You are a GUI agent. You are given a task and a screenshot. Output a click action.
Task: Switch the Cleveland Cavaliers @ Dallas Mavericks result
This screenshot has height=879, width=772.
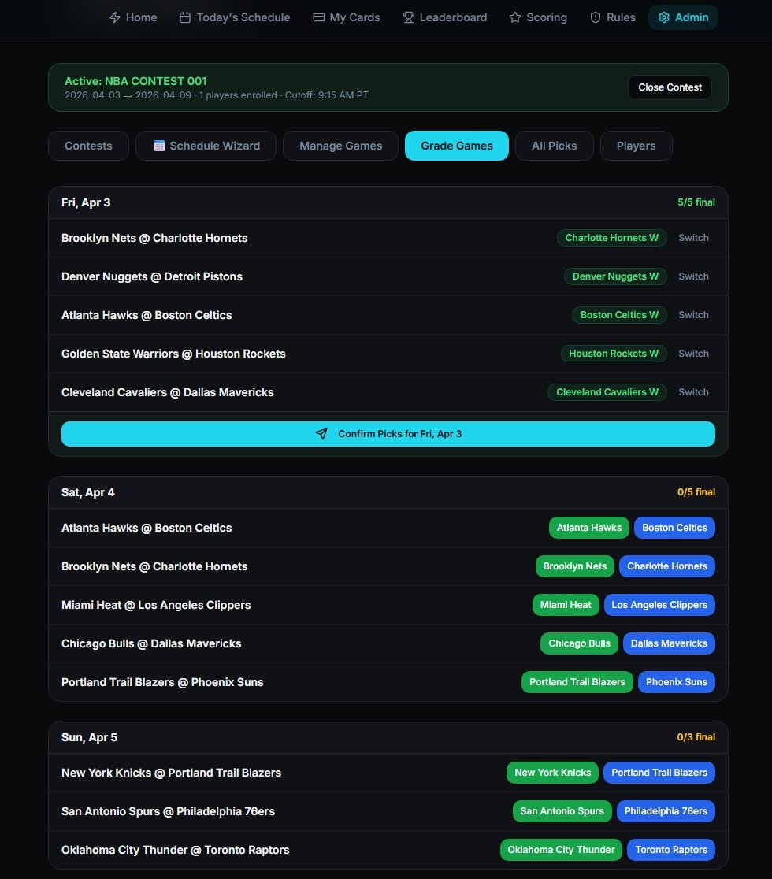click(693, 392)
